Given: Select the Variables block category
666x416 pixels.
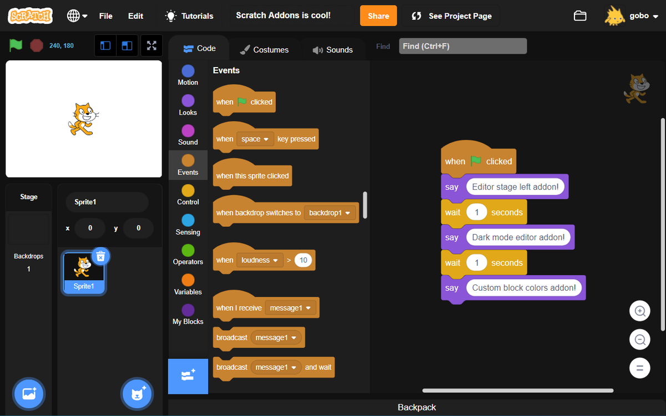Looking at the screenshot, I should coord(188,285).
